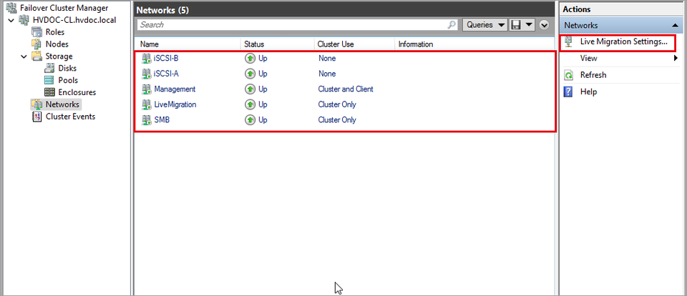Click the HVDOC-CL.hvdoc.local cluster icon

click(24, 20)
